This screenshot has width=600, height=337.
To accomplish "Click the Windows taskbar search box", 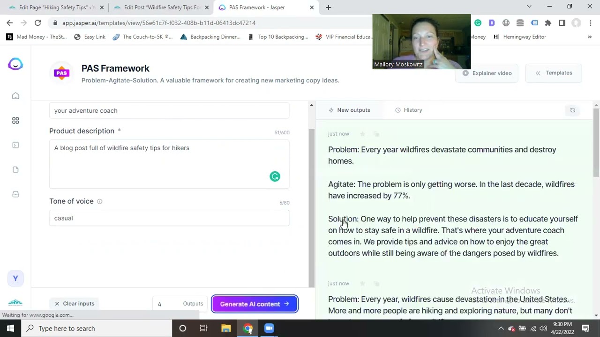I will tap(97, 328).
